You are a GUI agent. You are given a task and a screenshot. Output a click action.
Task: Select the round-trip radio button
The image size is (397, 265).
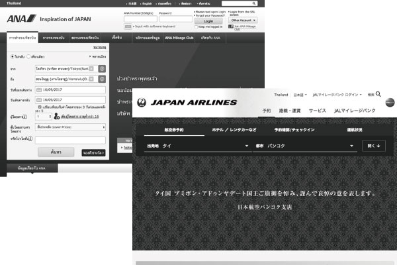click(x=12, y=56)
